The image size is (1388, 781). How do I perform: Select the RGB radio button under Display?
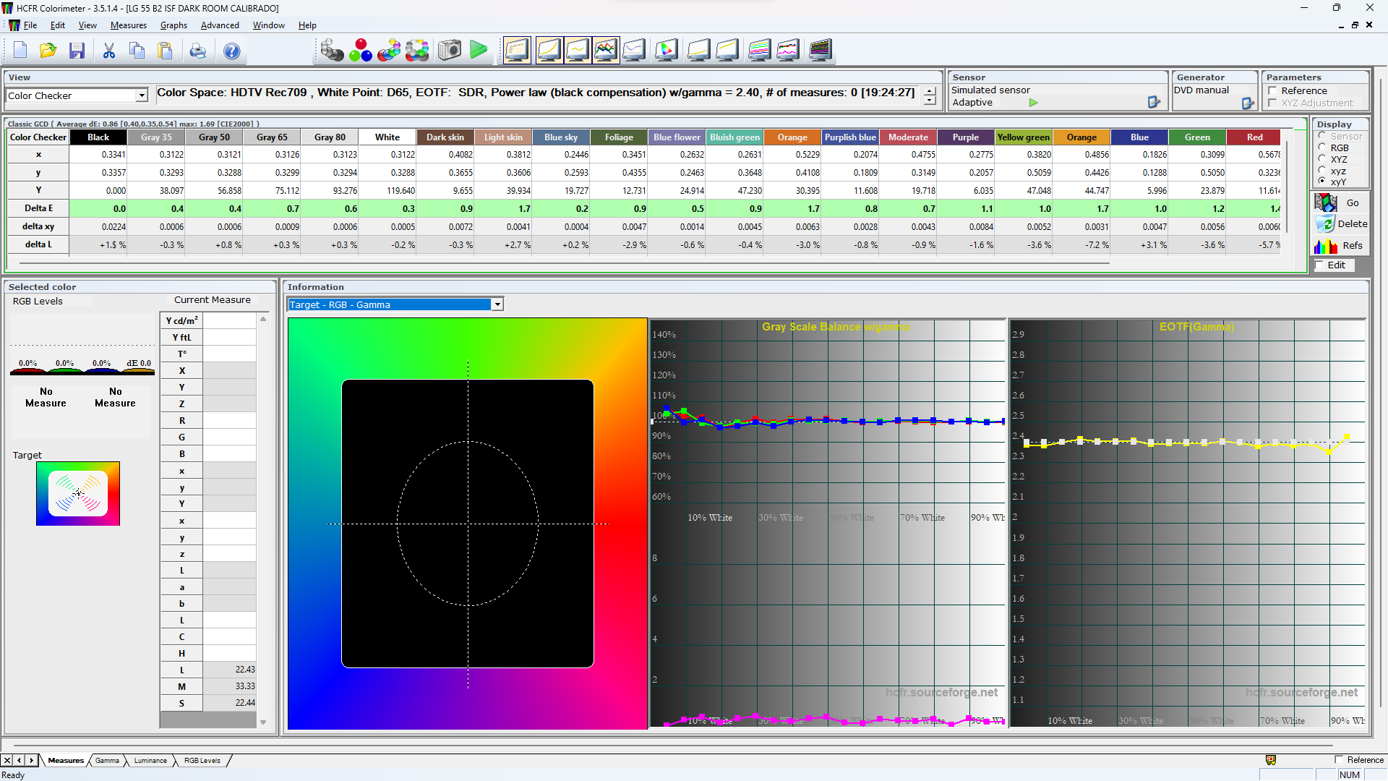pyautogui.click(x=1324, y=148)
